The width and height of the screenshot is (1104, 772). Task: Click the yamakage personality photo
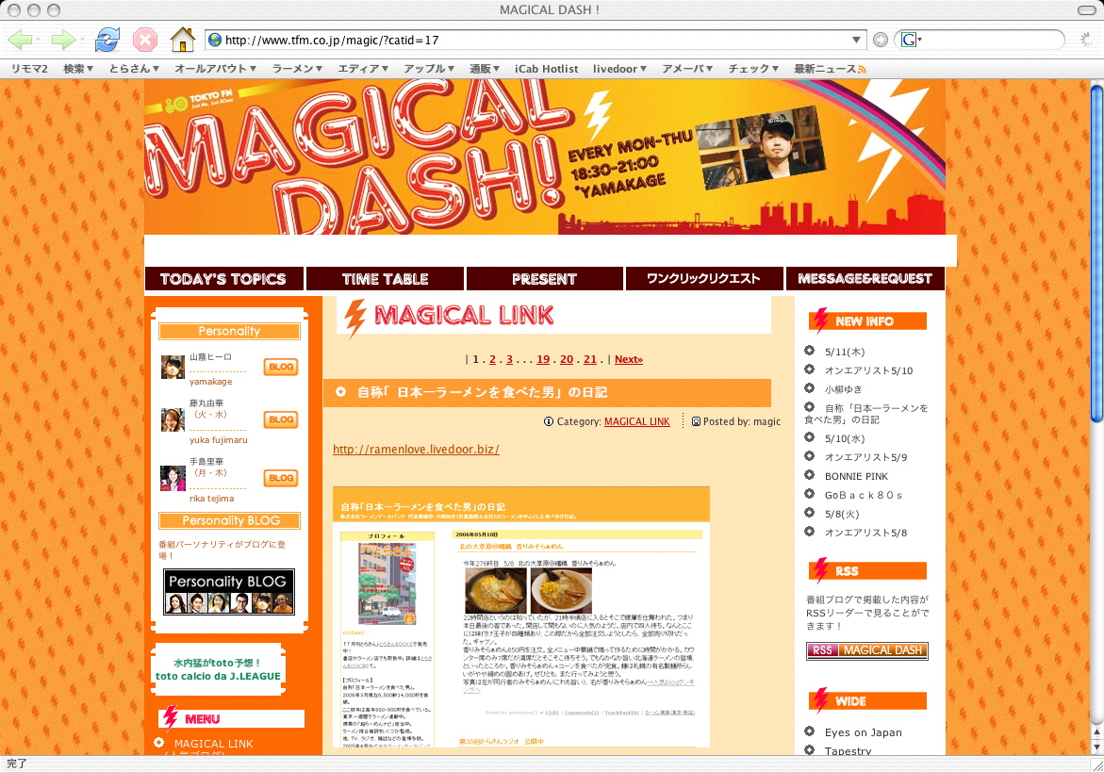[x=173, y=367]
